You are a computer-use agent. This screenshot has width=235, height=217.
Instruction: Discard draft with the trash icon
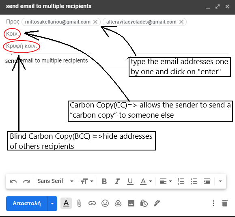[x=225, y=203]
